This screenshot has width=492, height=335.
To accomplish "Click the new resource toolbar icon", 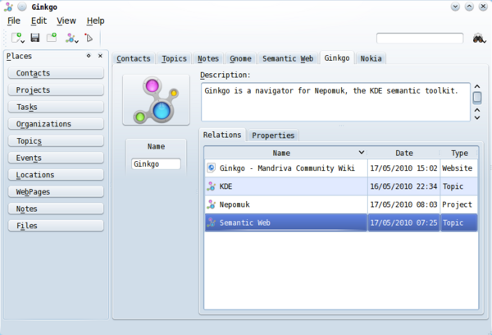I will point(17,38).
